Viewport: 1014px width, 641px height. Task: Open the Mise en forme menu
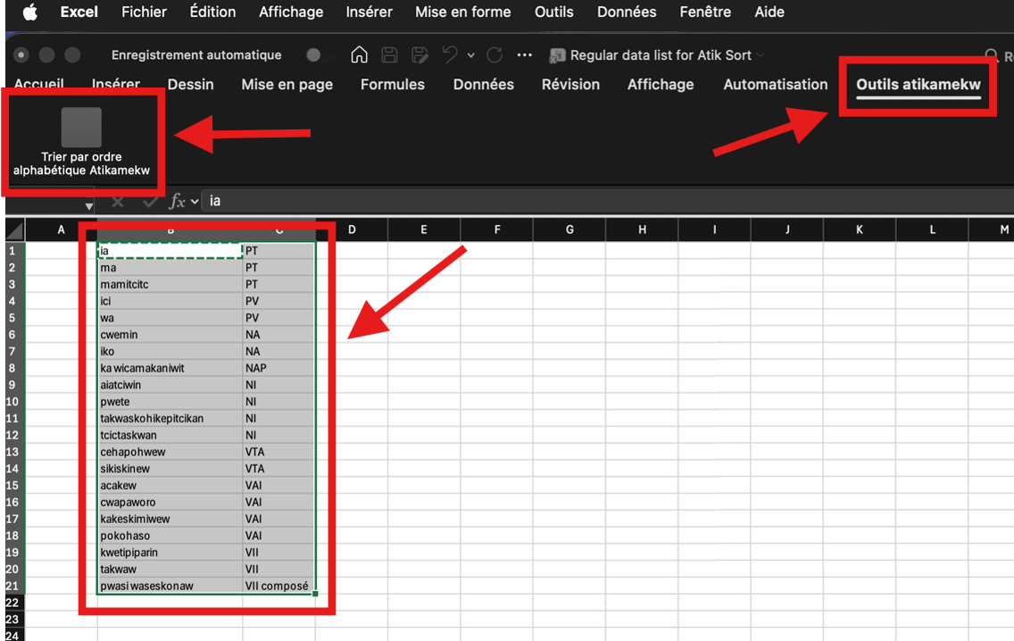pos(463,12)
